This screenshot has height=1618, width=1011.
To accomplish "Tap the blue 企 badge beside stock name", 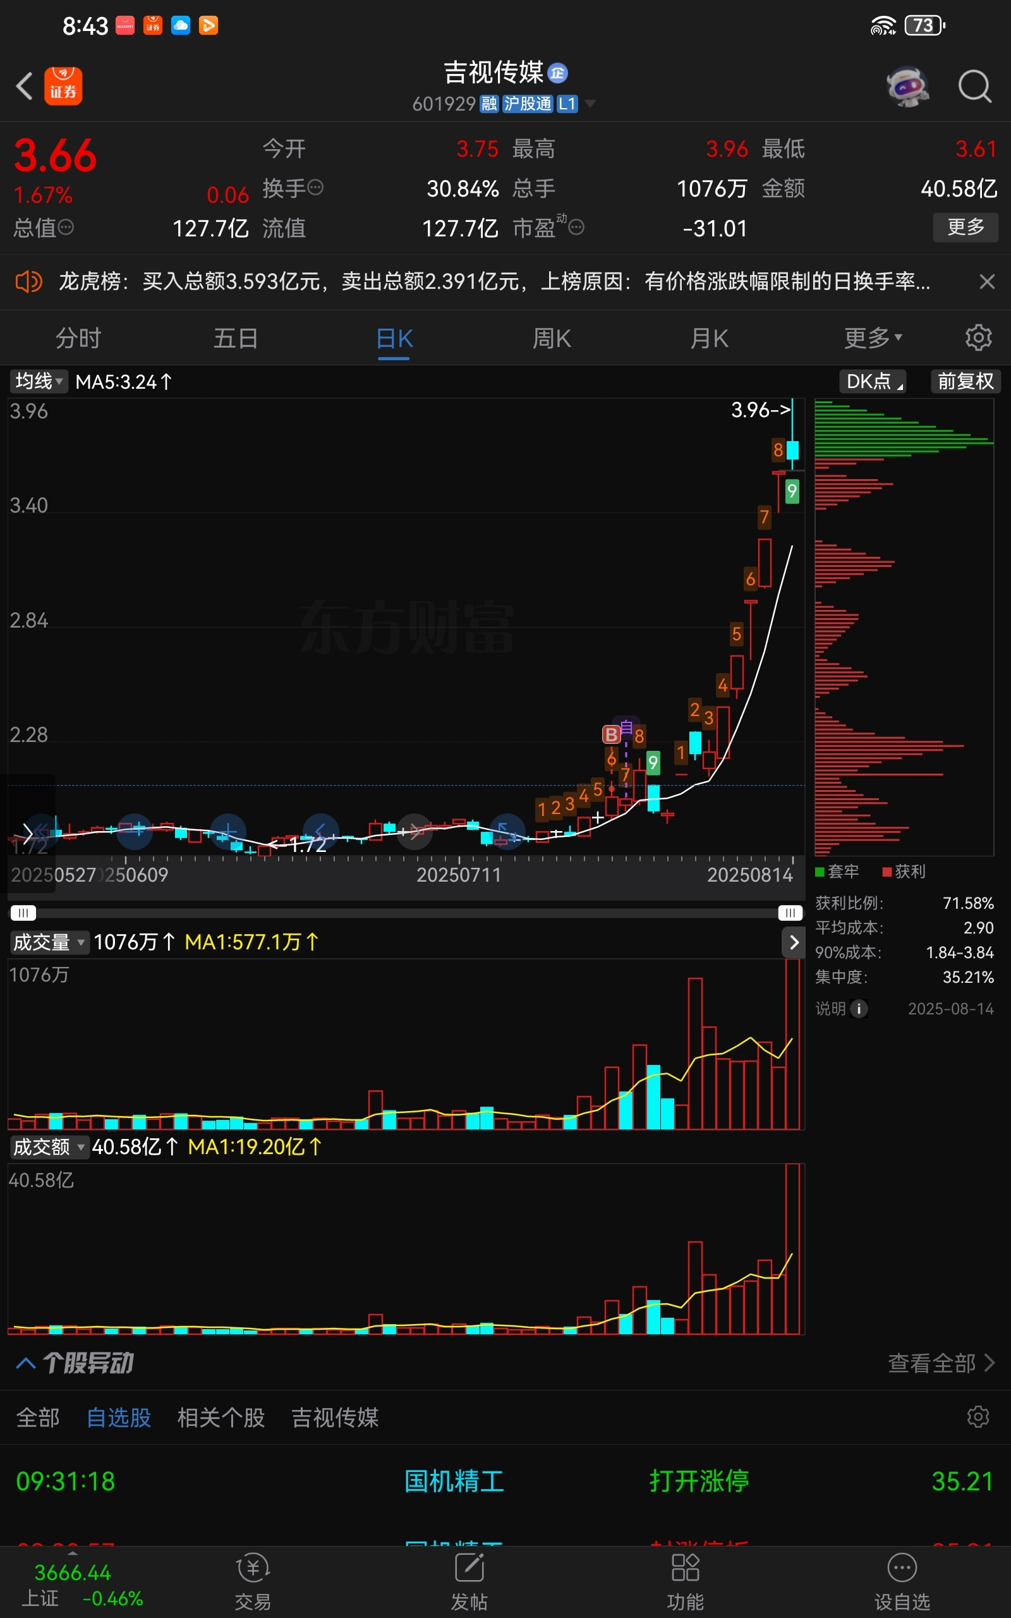I will [x=558, y=73].
